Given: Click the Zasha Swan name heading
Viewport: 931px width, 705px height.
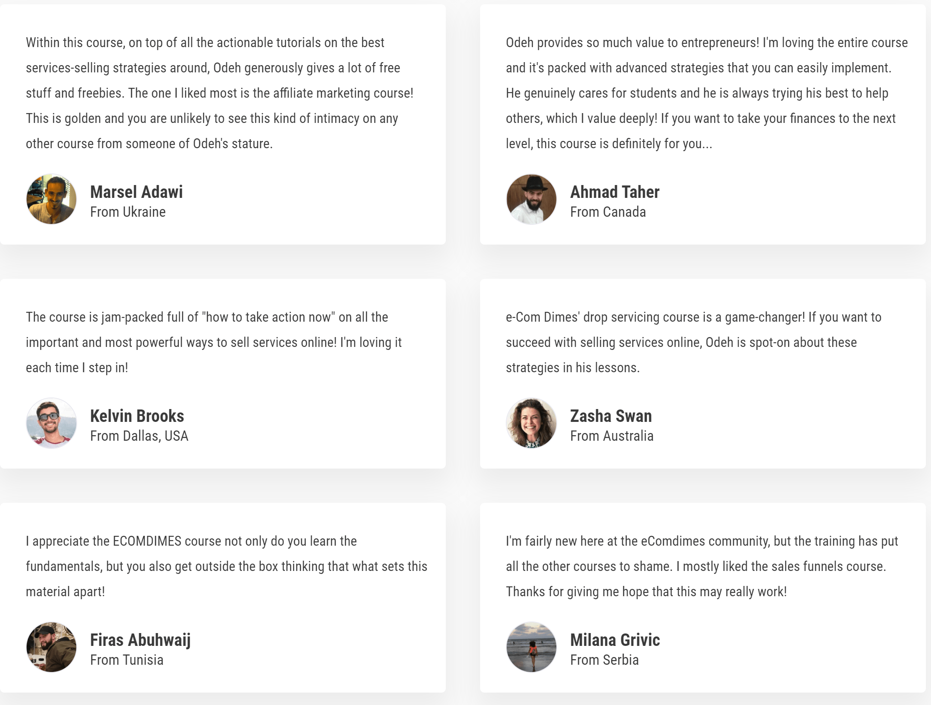Looking at the screenshot, I should [611, 416].
